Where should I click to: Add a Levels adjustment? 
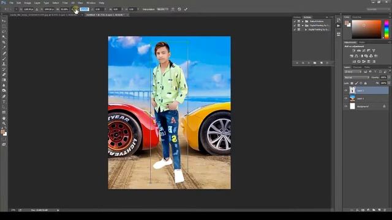tap(359, 51)
